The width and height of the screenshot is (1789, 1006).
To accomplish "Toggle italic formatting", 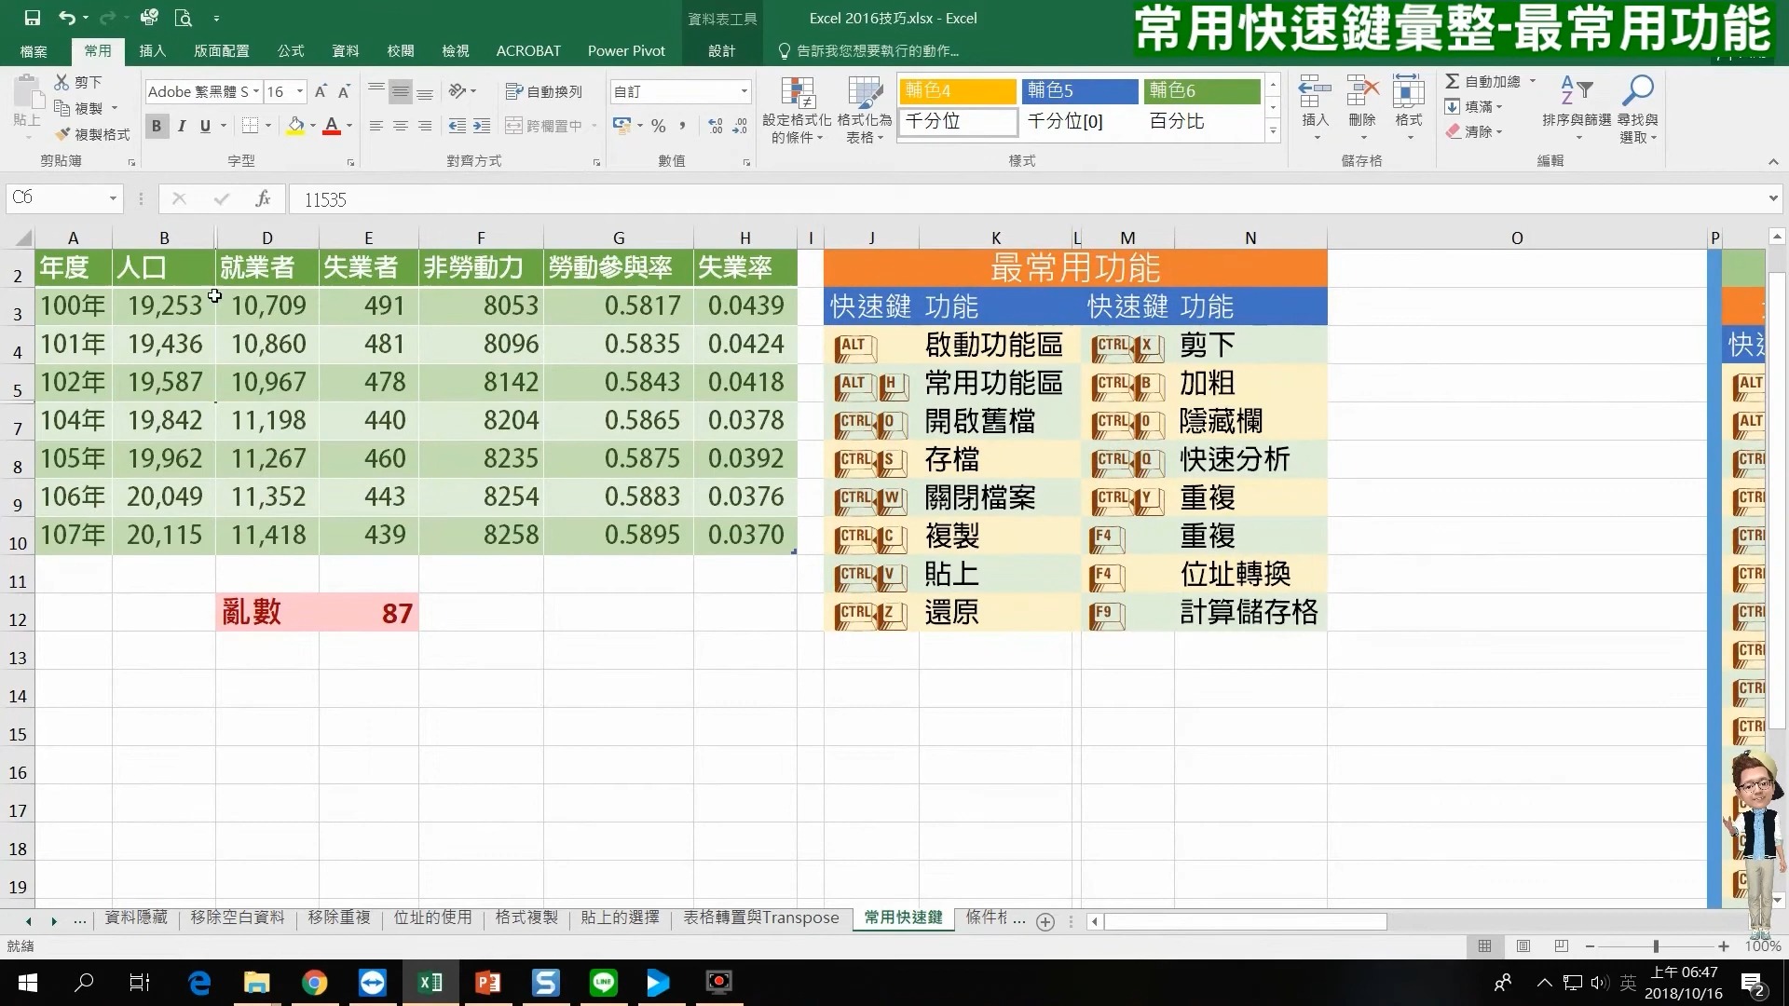I will [181, 125].
